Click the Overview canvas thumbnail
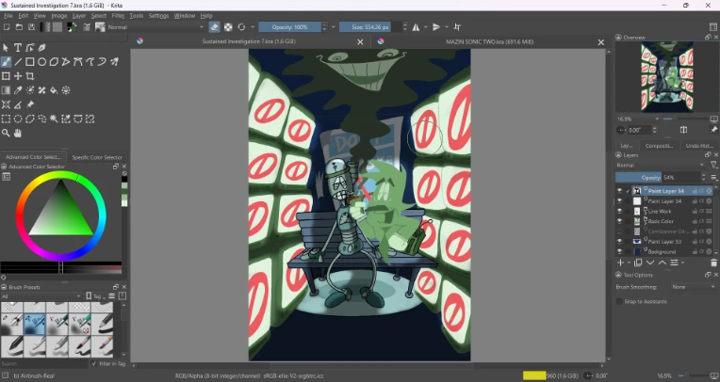Screen dimensions: 720x382 tap(667, 76)
